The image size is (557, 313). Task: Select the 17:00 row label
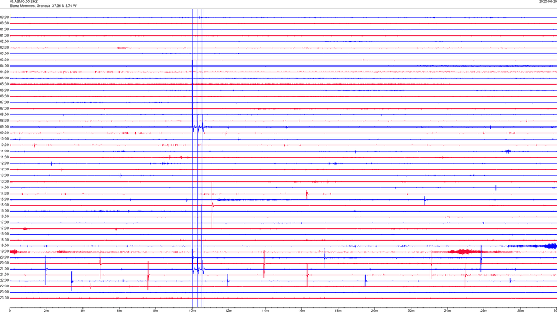[5, 223]
